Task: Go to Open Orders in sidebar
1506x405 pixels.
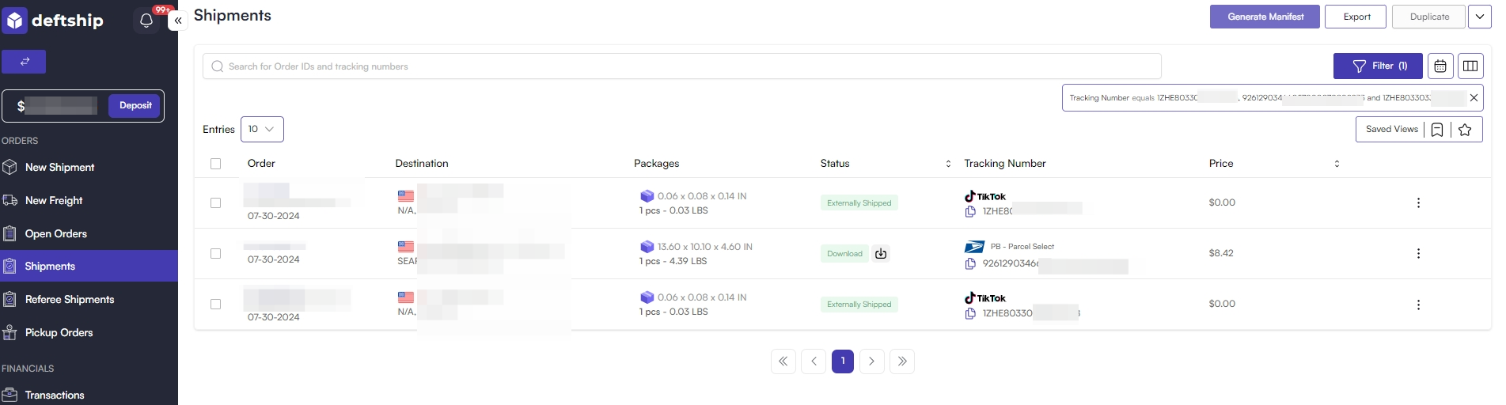Action: click(55, 233)
